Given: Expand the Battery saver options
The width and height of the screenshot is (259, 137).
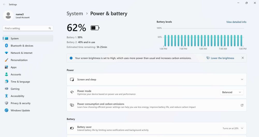Looking at the screenshot, I should 242,128.
